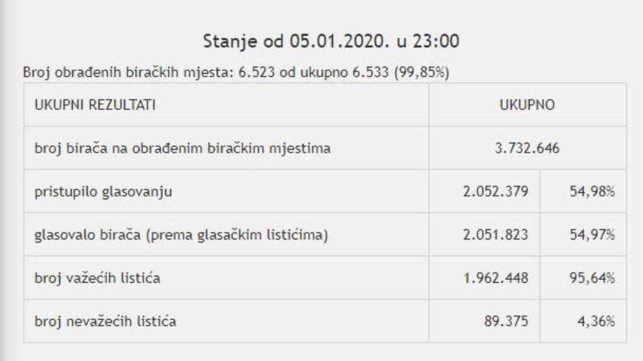Screen dimensions: 643x361
Task: Click the 1.962.448 valid ballots value
Action: pos(495,278)
